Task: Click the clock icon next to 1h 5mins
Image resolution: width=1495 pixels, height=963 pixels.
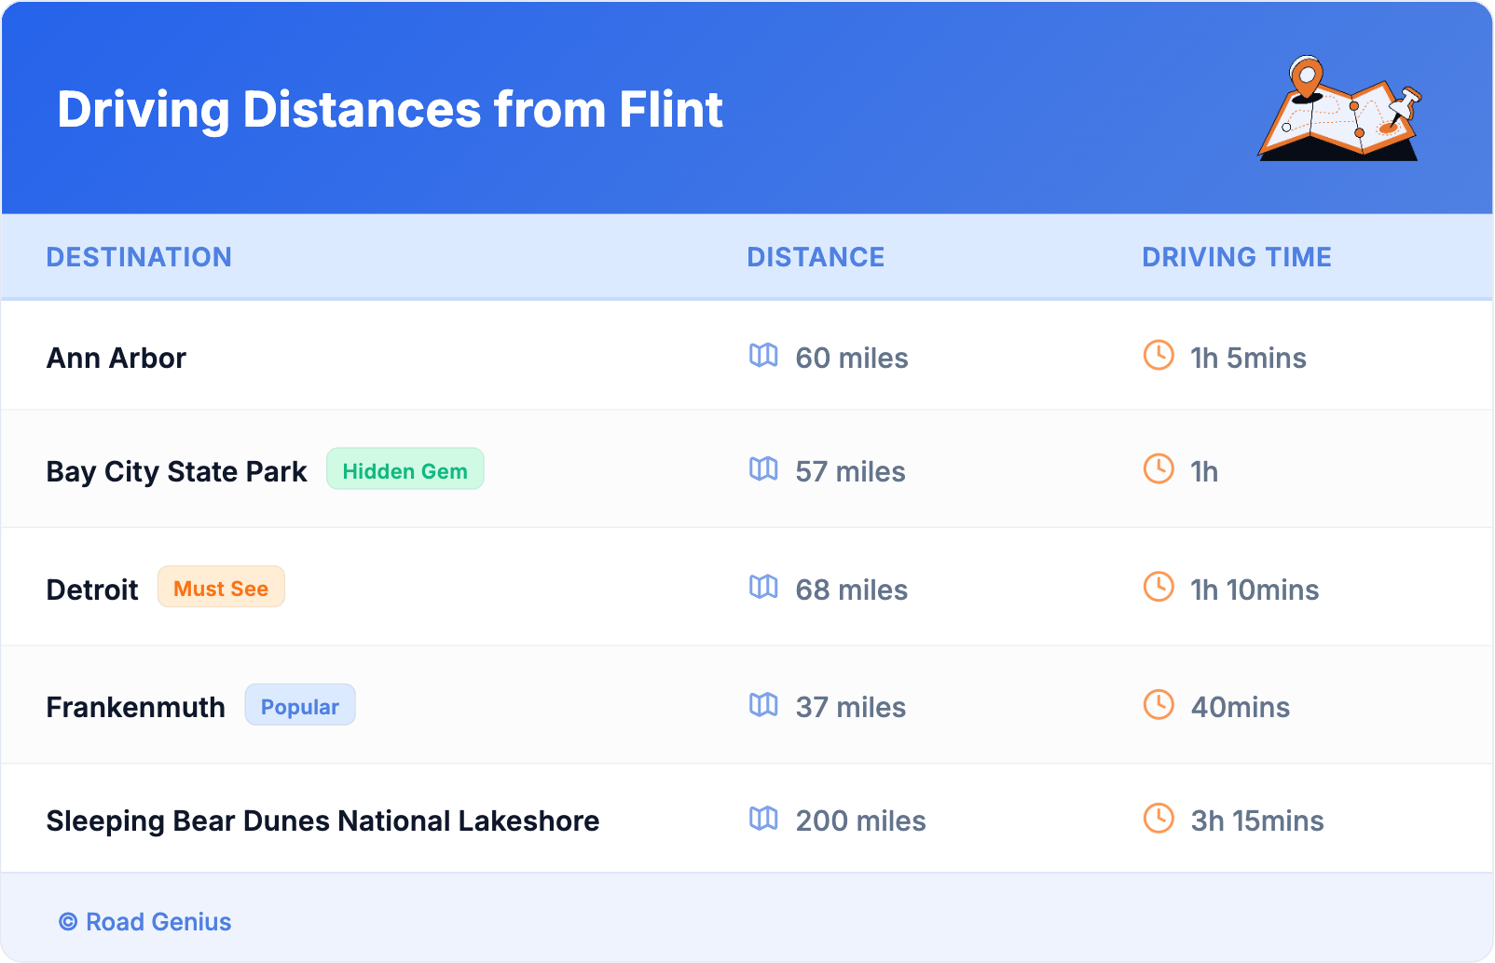Action: [x=1159, y=355]
